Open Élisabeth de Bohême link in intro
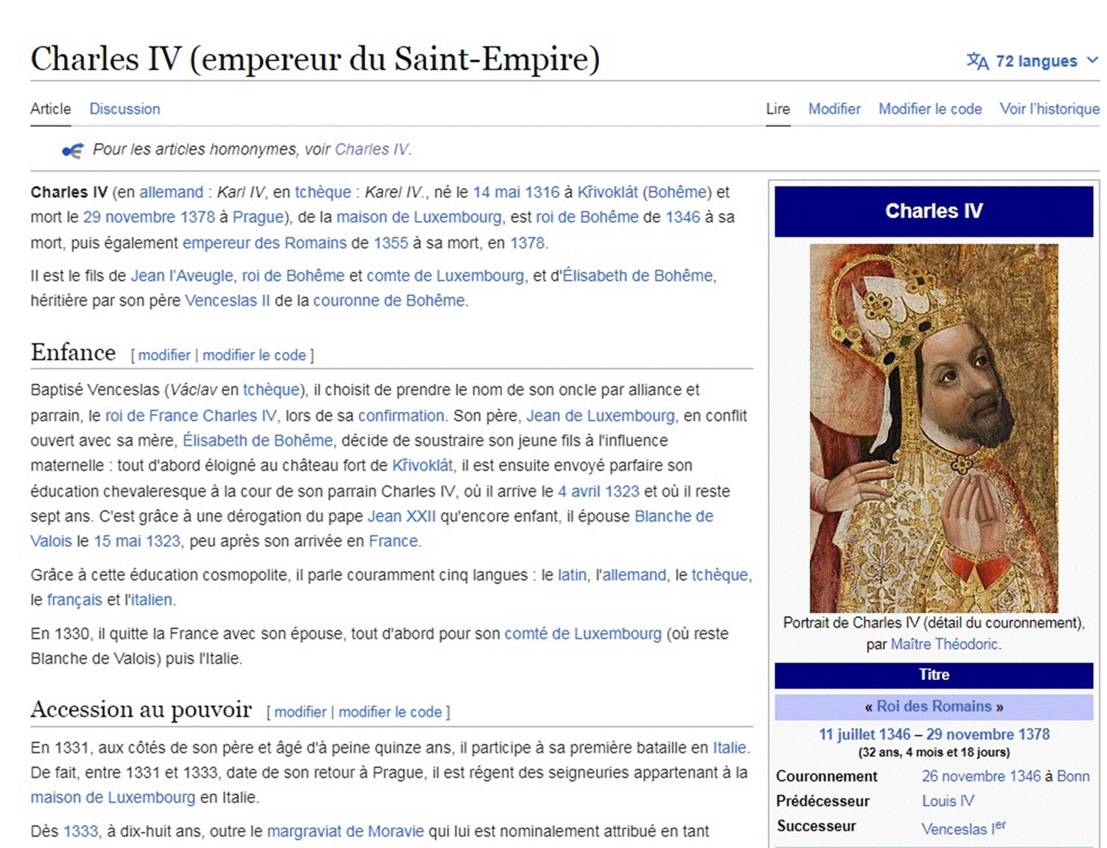The image size is (1107, 848). [638, 276]
